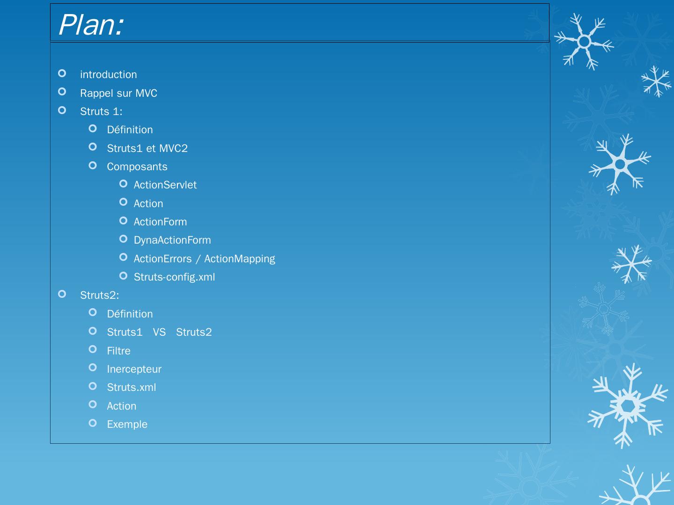Click the "Composants" sub-item
674x505 pixels.
pyautogui.click(x=137, y=166)
